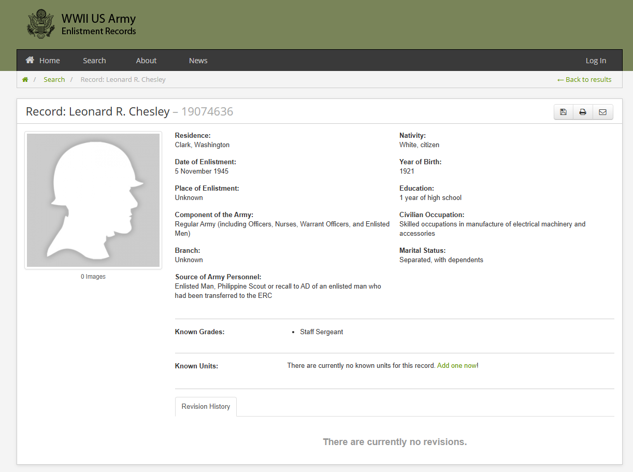Click the soldier silhouette placeholder image
The height and width of the screenshot is (472, 633).
(93, 200)
